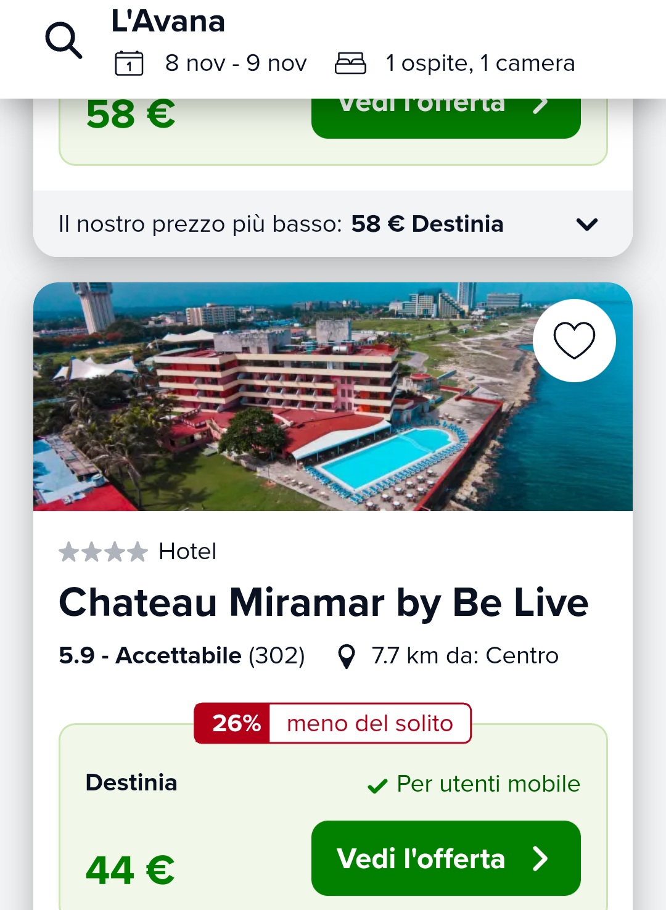Edit "1 ospite, 1 camera" selection
This screenshot has width=666, height=910.
[x=480, y=64]
